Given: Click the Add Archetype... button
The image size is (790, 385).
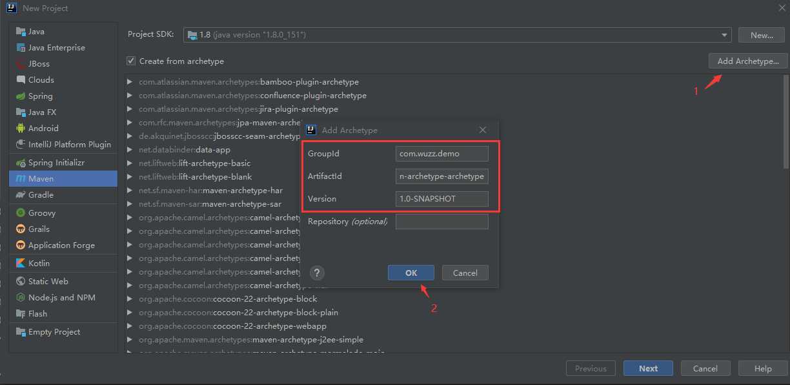Looking at the screenshot, I should click(748, 61).
